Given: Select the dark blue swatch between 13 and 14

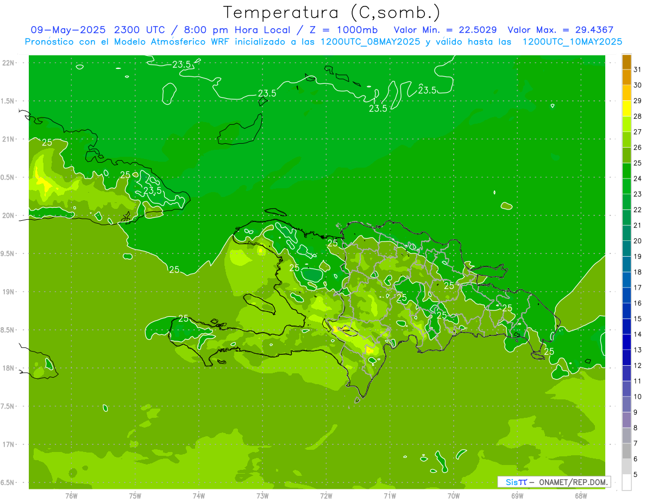Looking at the screenshot, I should 626,342.
